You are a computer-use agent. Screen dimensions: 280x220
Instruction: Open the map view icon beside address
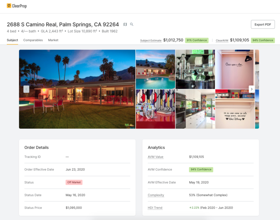tap(125, 24)
